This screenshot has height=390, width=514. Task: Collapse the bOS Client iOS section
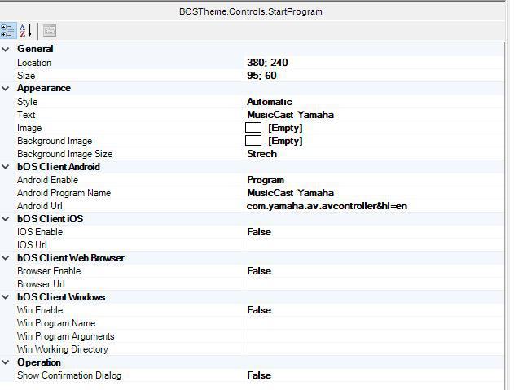pyautogui.click(x=7, y=219)
